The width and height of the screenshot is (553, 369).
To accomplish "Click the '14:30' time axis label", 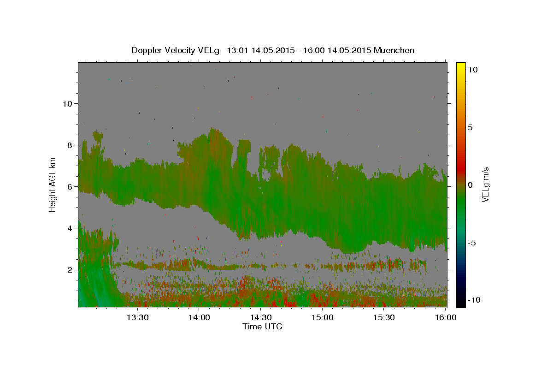I will click(x=261, y=318).
